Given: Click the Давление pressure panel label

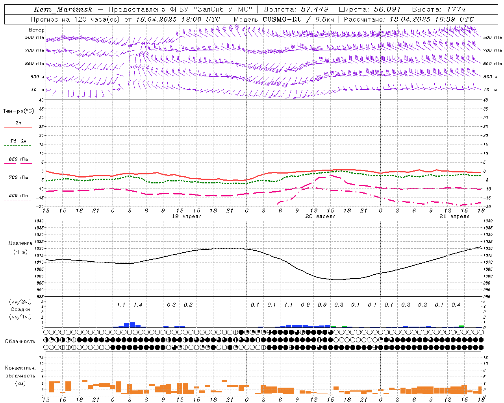Looking at the screenshot, I should pos(20,243).
